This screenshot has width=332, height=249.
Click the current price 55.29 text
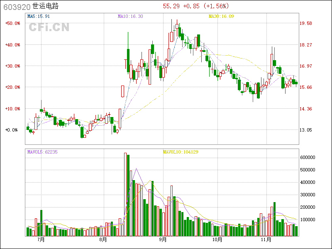coord(171,6)
